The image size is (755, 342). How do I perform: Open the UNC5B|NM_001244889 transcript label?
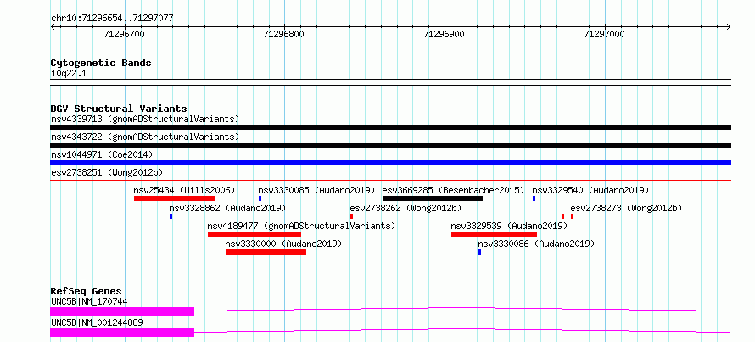point(97,322)
